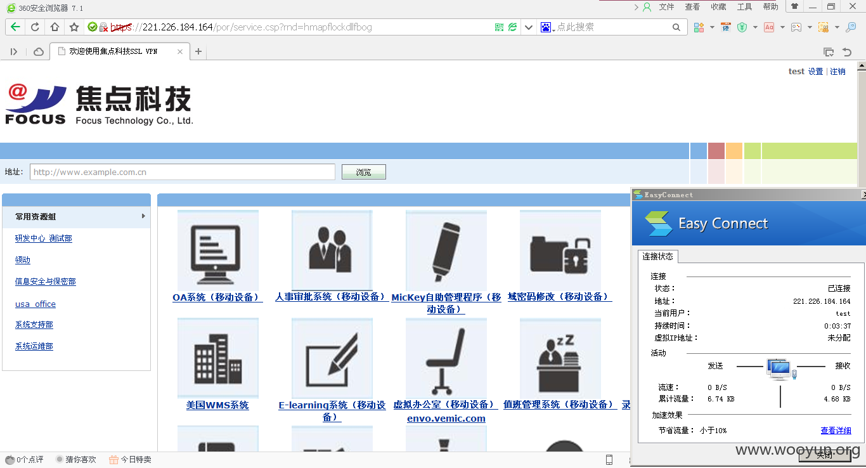
Task: Click the invalid certificate lock icon
Action: click(103, 27)
